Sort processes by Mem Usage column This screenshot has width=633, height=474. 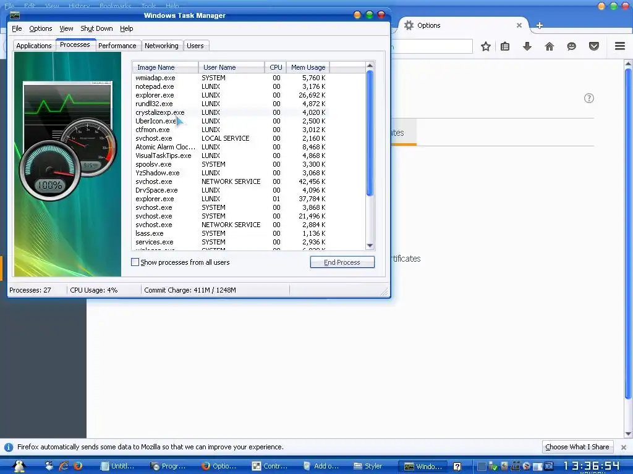[x=308, y=67]
